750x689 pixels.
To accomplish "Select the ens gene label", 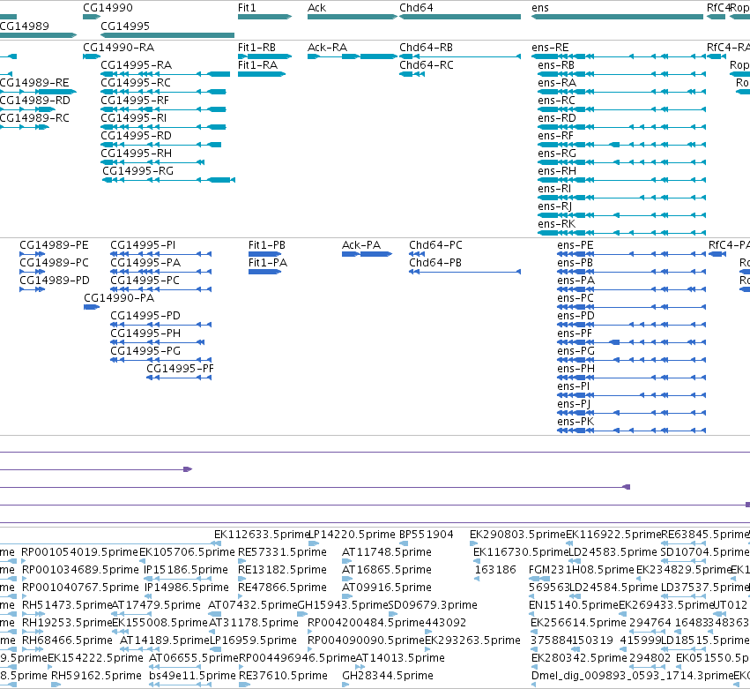I will tap(540, 8).
